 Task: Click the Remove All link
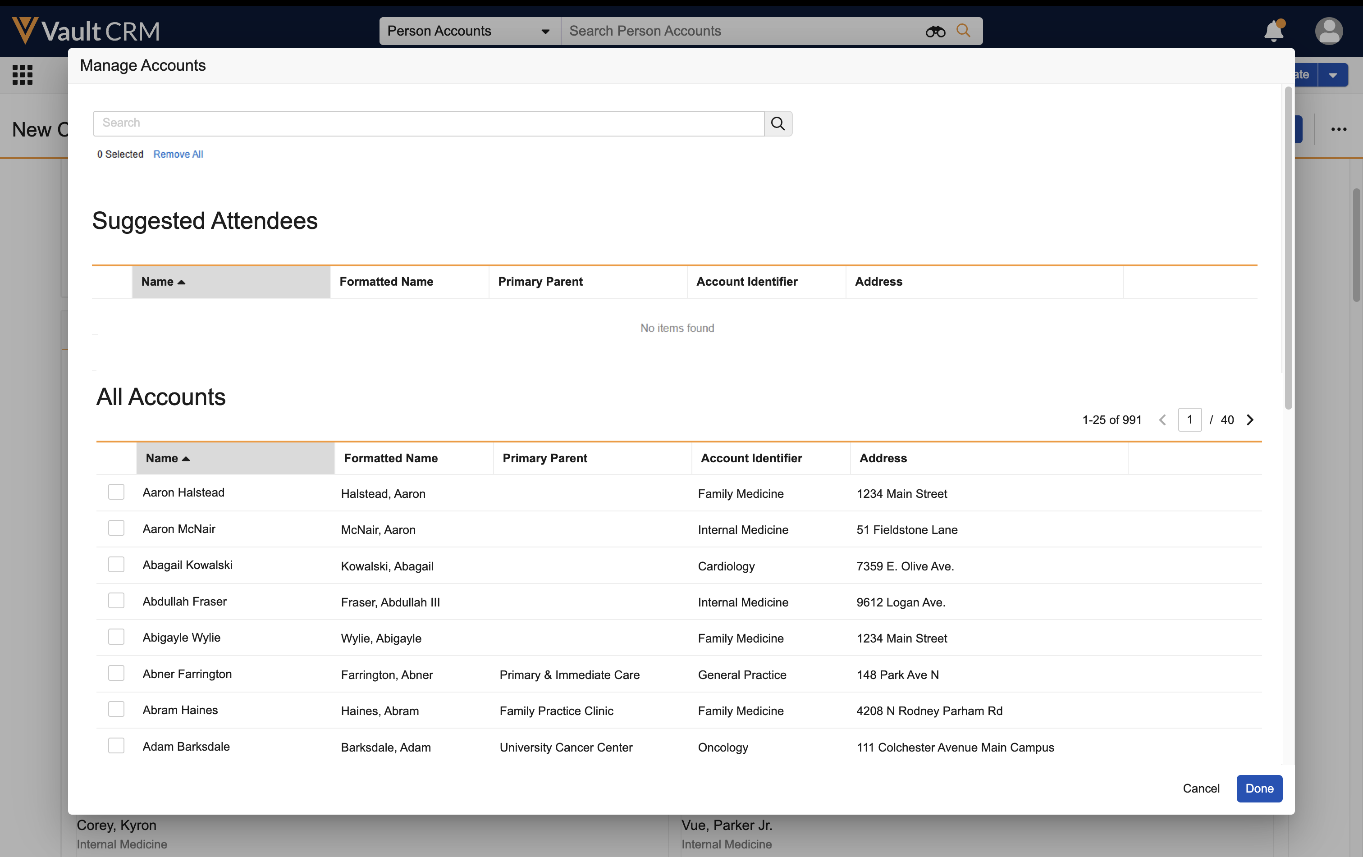[x=178, y=154]
